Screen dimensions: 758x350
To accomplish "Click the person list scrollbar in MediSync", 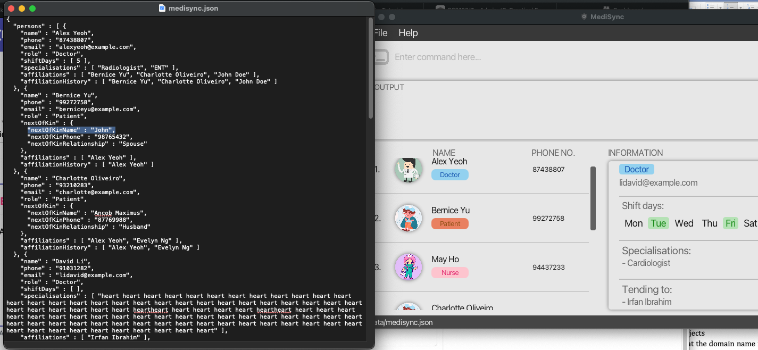I will click(x=593, y=198).
